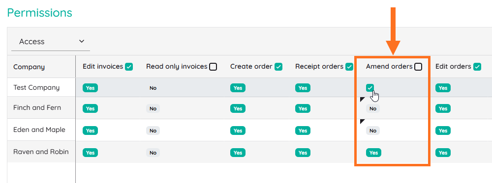Click Finch and Fern Receipt orders Yes

click(303, 108)
